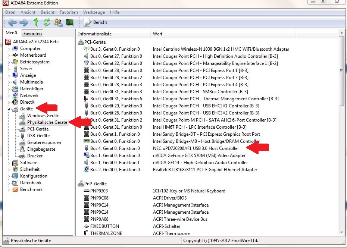The height and width of the screenshot is (248, 347).
Task: Expand the Benchmark tree node
Action: 9,190
